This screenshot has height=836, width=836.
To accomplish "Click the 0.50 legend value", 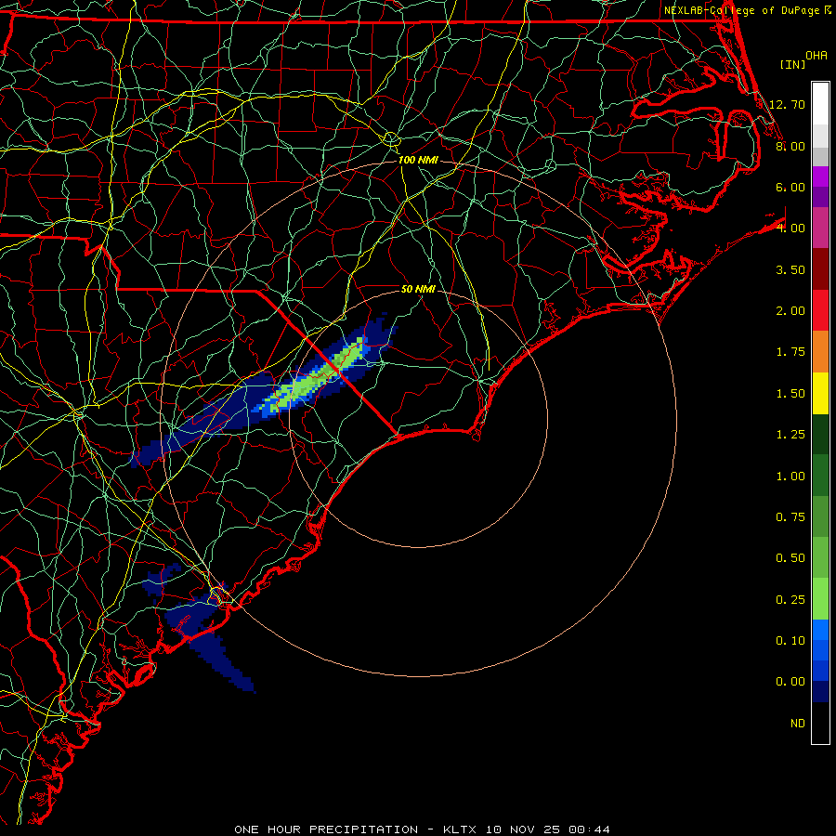I will (790, 558).
